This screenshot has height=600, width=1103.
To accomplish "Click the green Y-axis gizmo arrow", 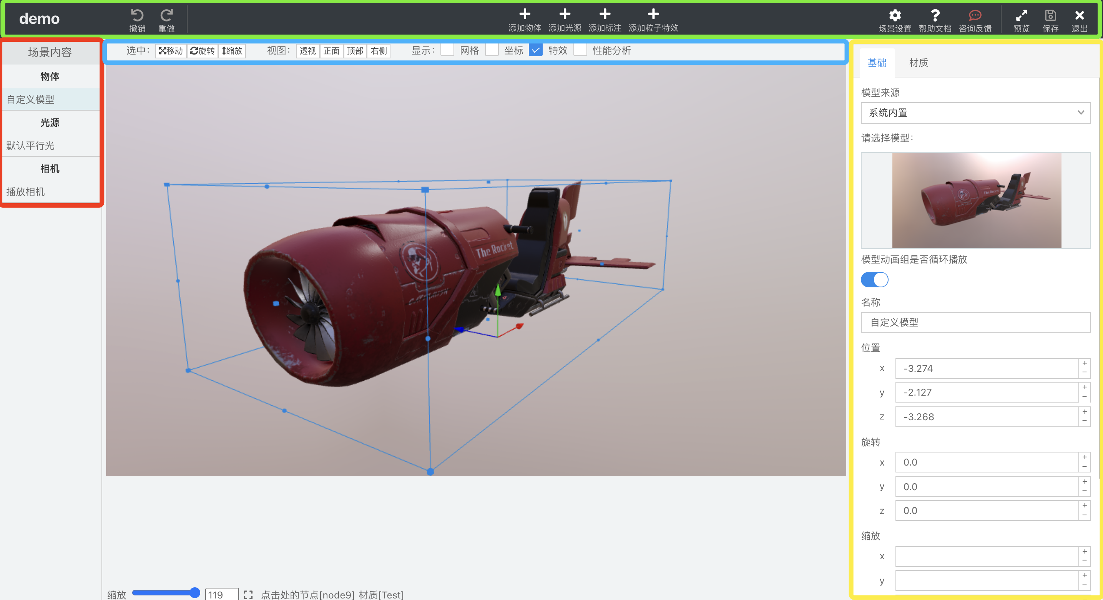I will point(498,290).
